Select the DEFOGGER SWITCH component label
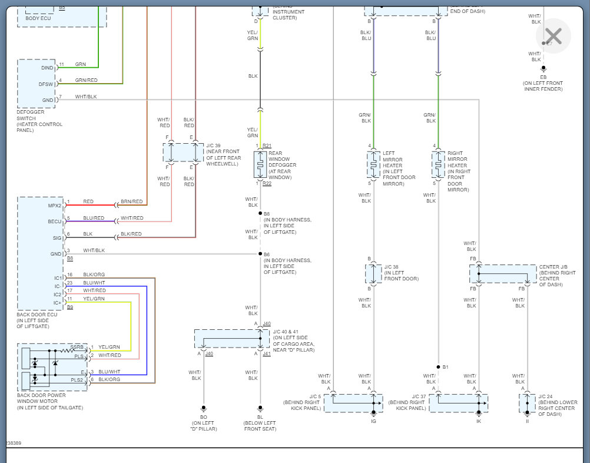Screen dimensions: 590x463 pos(39,121)
